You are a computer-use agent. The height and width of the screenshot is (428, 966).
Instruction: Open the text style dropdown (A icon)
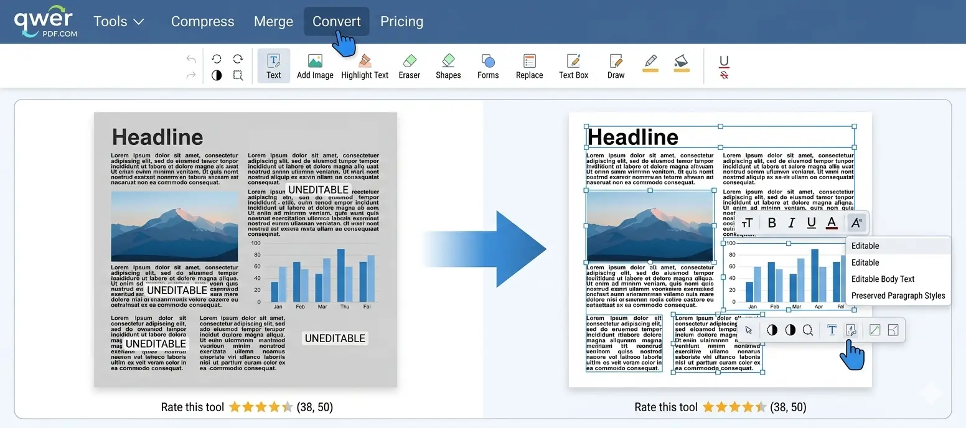click(856, 223)
